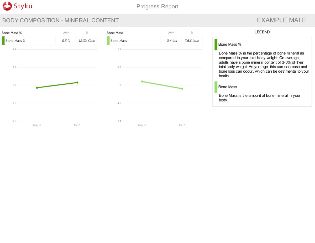Image resolution: width=315 pixels, height=243 pixels.
Task: Click the Body Composition - Mineral Content heading
Action: tap(60, 20)
